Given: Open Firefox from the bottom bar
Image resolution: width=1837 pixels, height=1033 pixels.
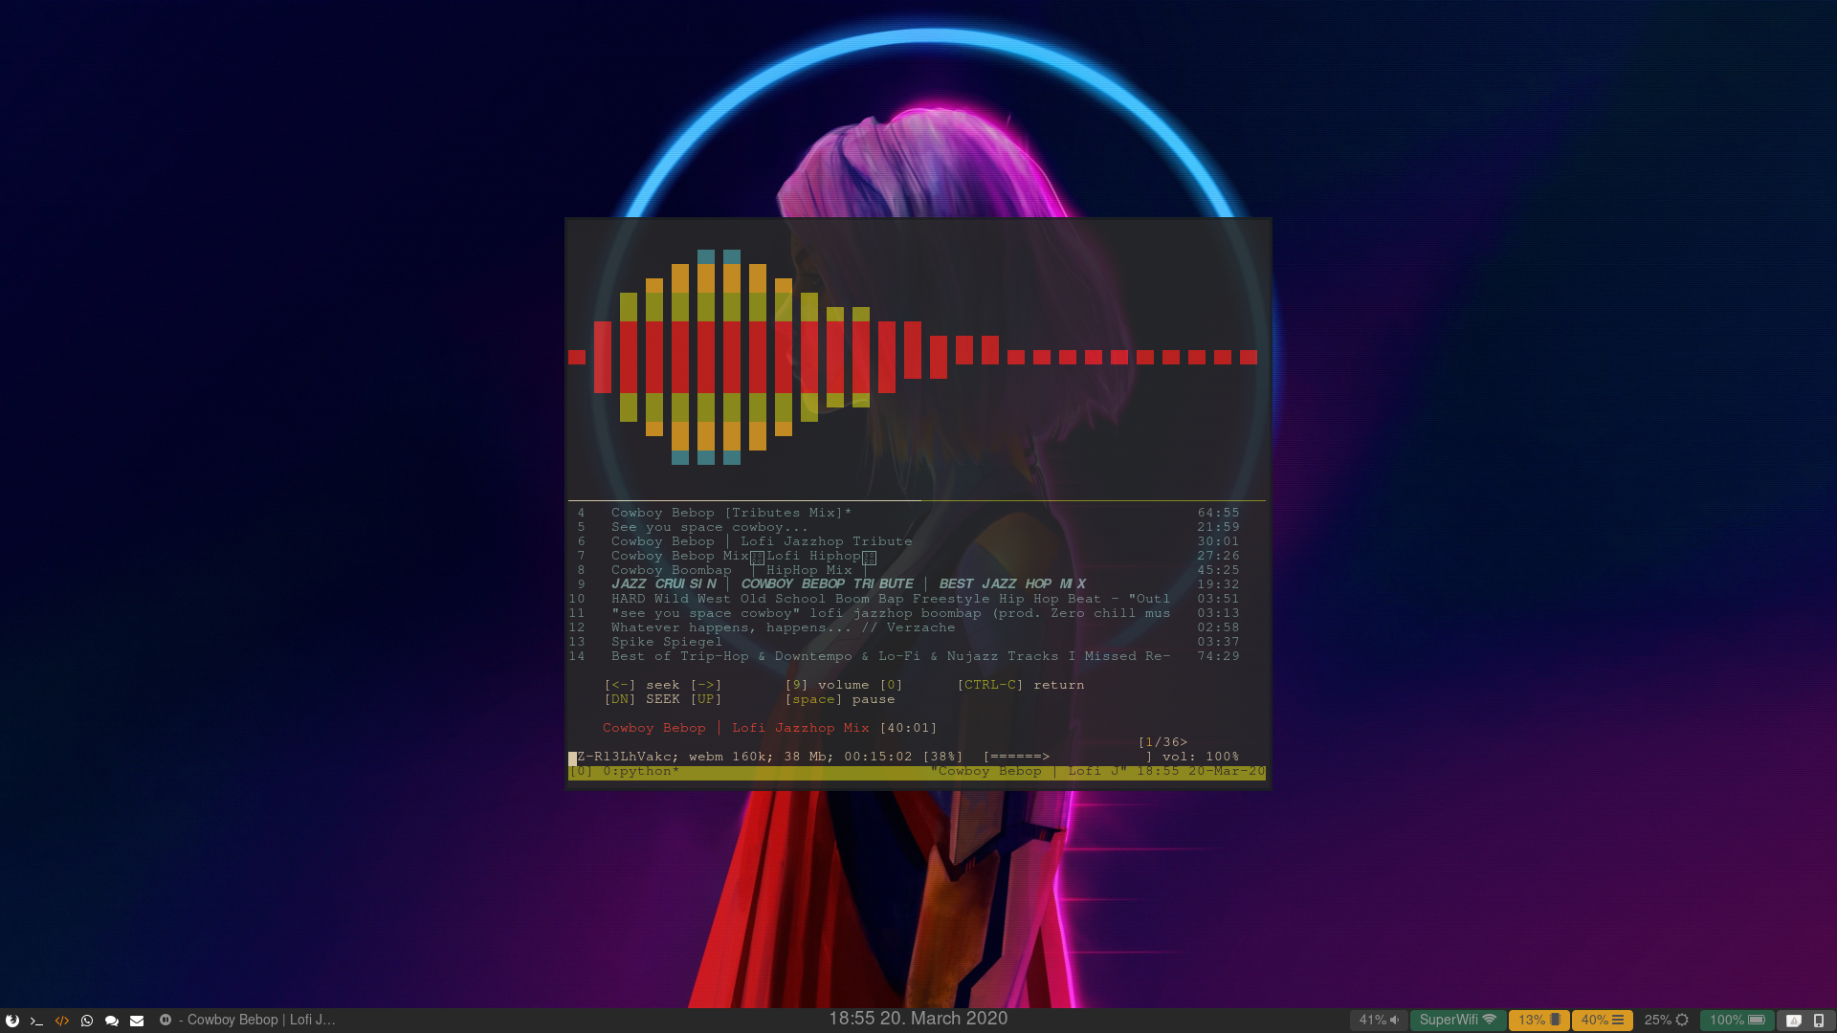Looking at the screenshot, I should (12, 1021).
